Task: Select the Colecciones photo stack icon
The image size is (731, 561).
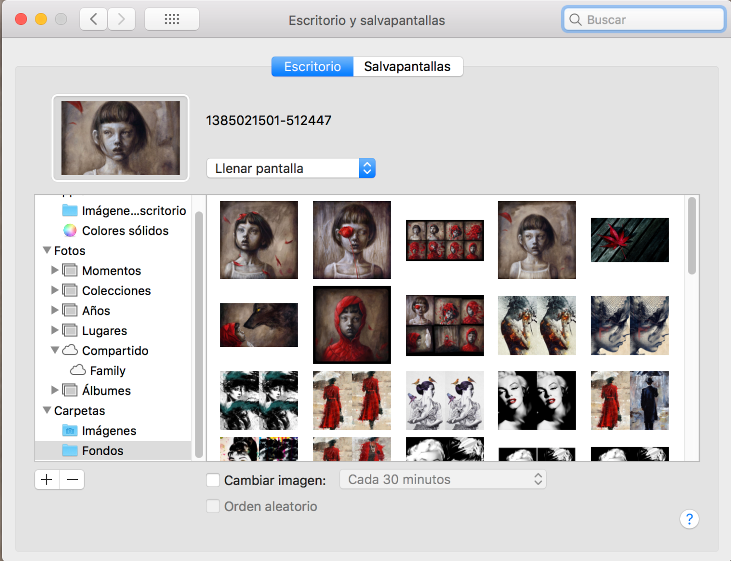Action: pos(70,290)
